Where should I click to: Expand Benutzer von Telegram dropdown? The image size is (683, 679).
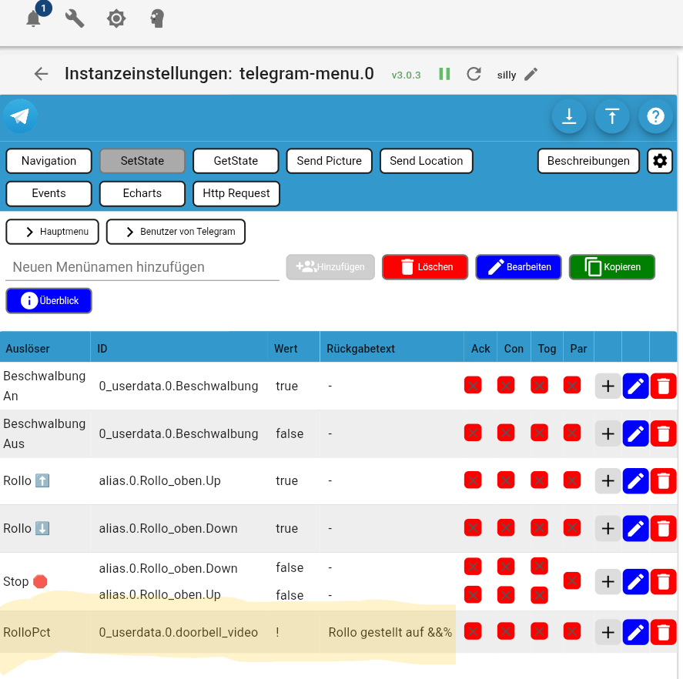(x=176, y=232)
